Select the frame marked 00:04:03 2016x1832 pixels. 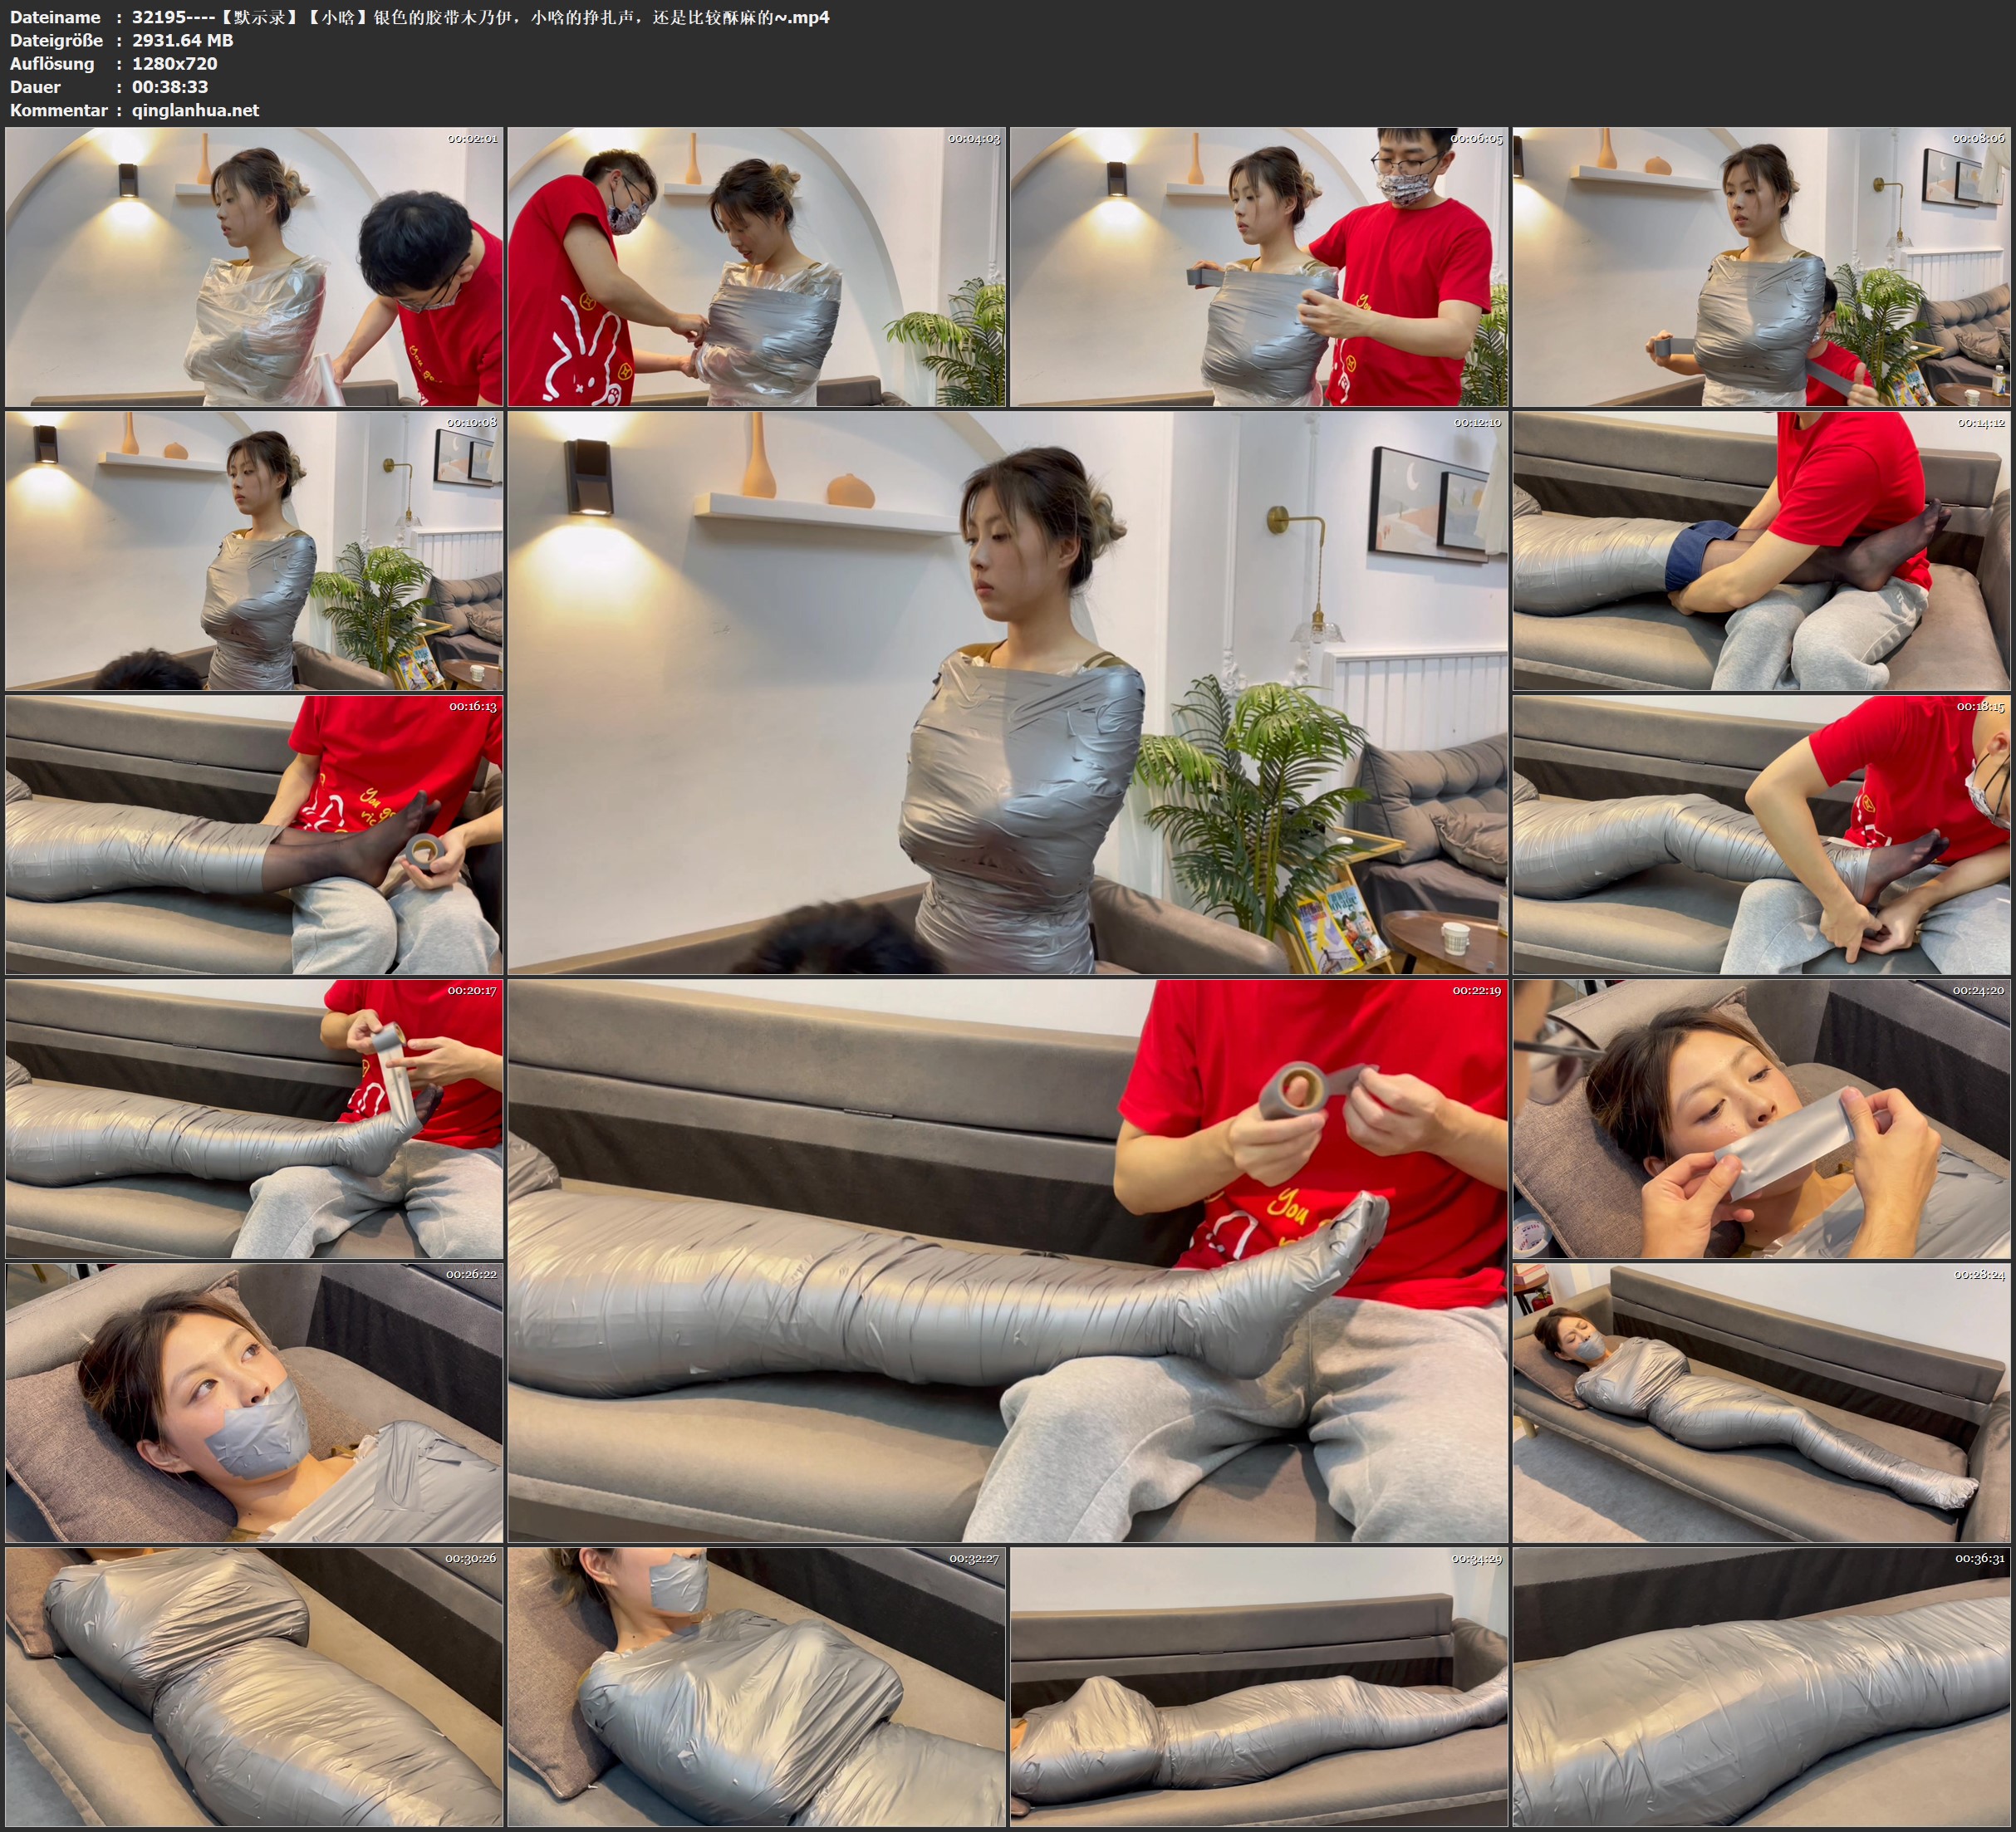(756, 267)
